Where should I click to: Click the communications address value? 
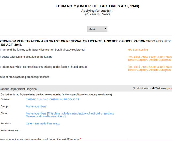coord(150,68)
